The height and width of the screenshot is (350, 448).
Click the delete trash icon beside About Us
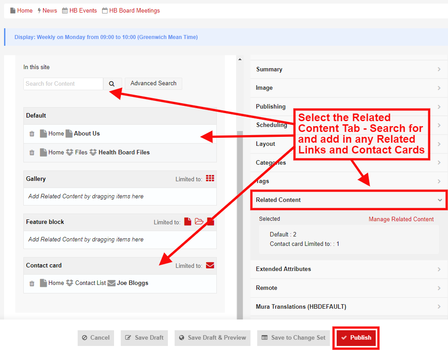[31, 133]
